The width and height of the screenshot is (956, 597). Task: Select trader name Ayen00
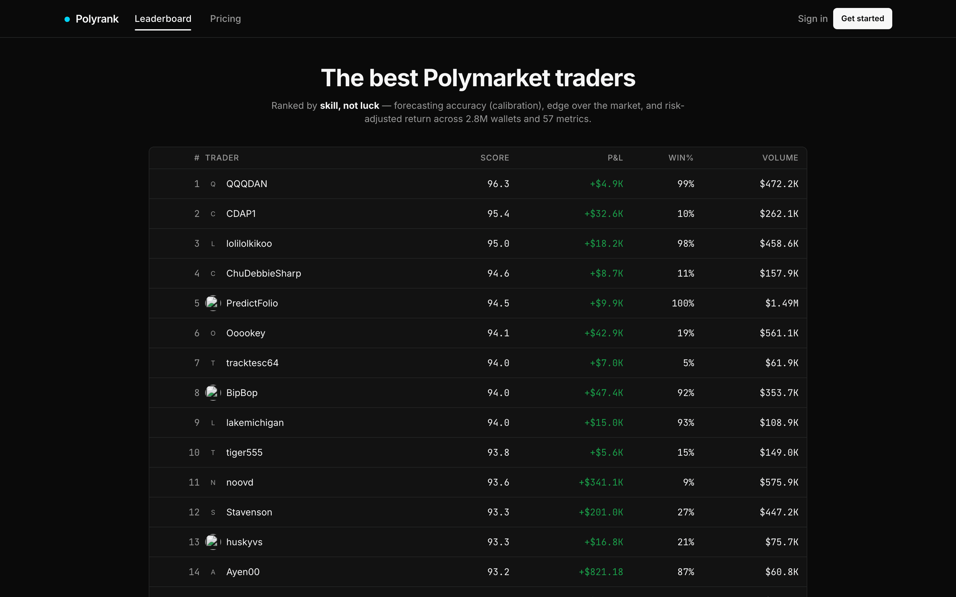tap(243, 572)
